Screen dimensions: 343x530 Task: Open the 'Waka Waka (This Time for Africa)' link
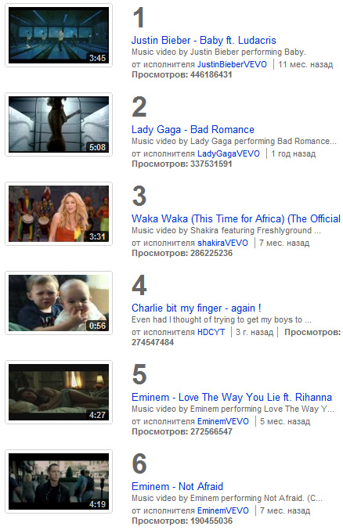point(236,218)
